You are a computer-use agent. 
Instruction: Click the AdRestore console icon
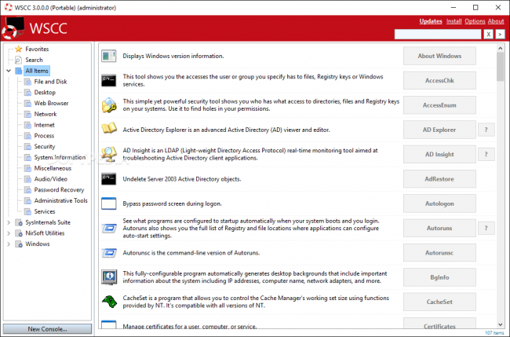pyautogui.click(x=108, y=179)
